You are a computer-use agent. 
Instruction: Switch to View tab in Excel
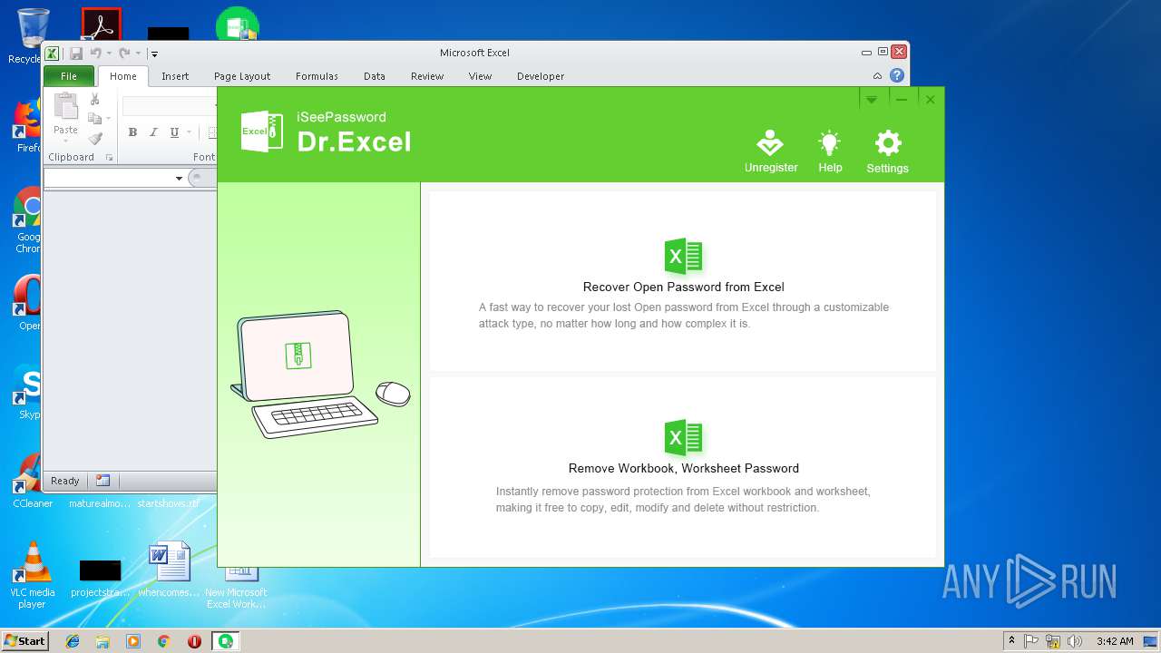(x=480, y=76)
